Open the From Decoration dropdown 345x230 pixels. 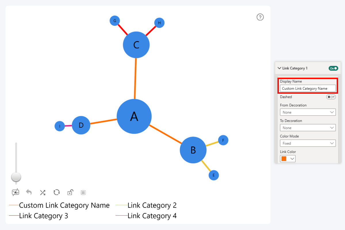[x=308, y=112]
